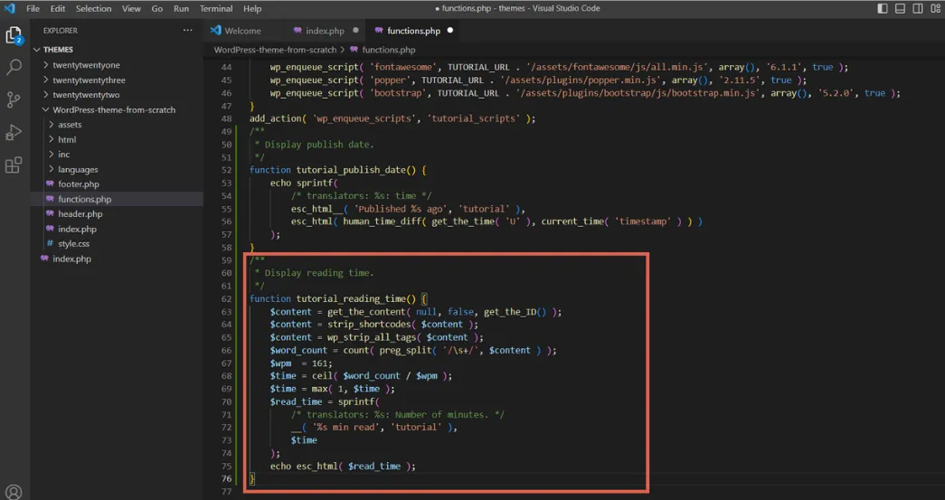The height and width of the screenshot is (500, 945).
Task: Open Explorer's more actions ellipsis
Action: [188, 30]
